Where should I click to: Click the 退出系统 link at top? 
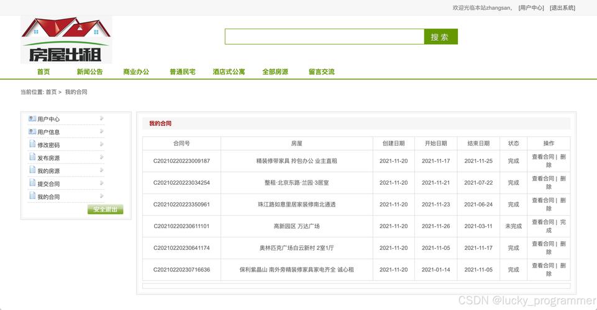coord(562,8)
